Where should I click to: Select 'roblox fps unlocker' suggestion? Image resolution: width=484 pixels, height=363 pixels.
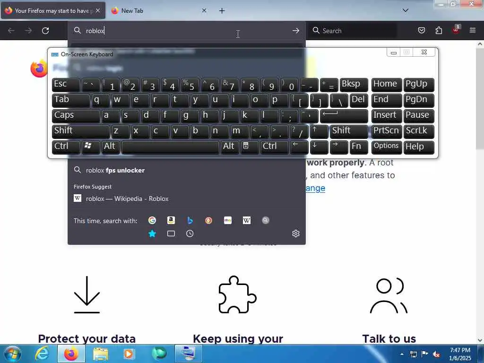(x=186, y=170)
